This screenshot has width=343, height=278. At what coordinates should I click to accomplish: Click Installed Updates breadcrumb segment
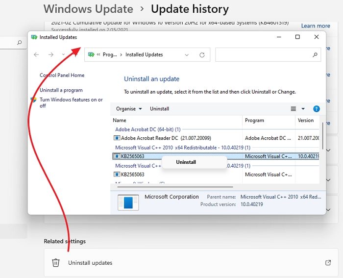coord(144,55)
